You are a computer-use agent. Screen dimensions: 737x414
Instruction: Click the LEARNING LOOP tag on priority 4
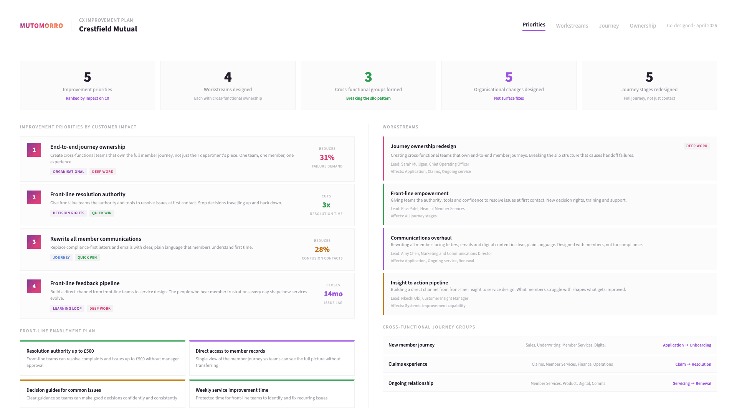[x=67, y=308]
